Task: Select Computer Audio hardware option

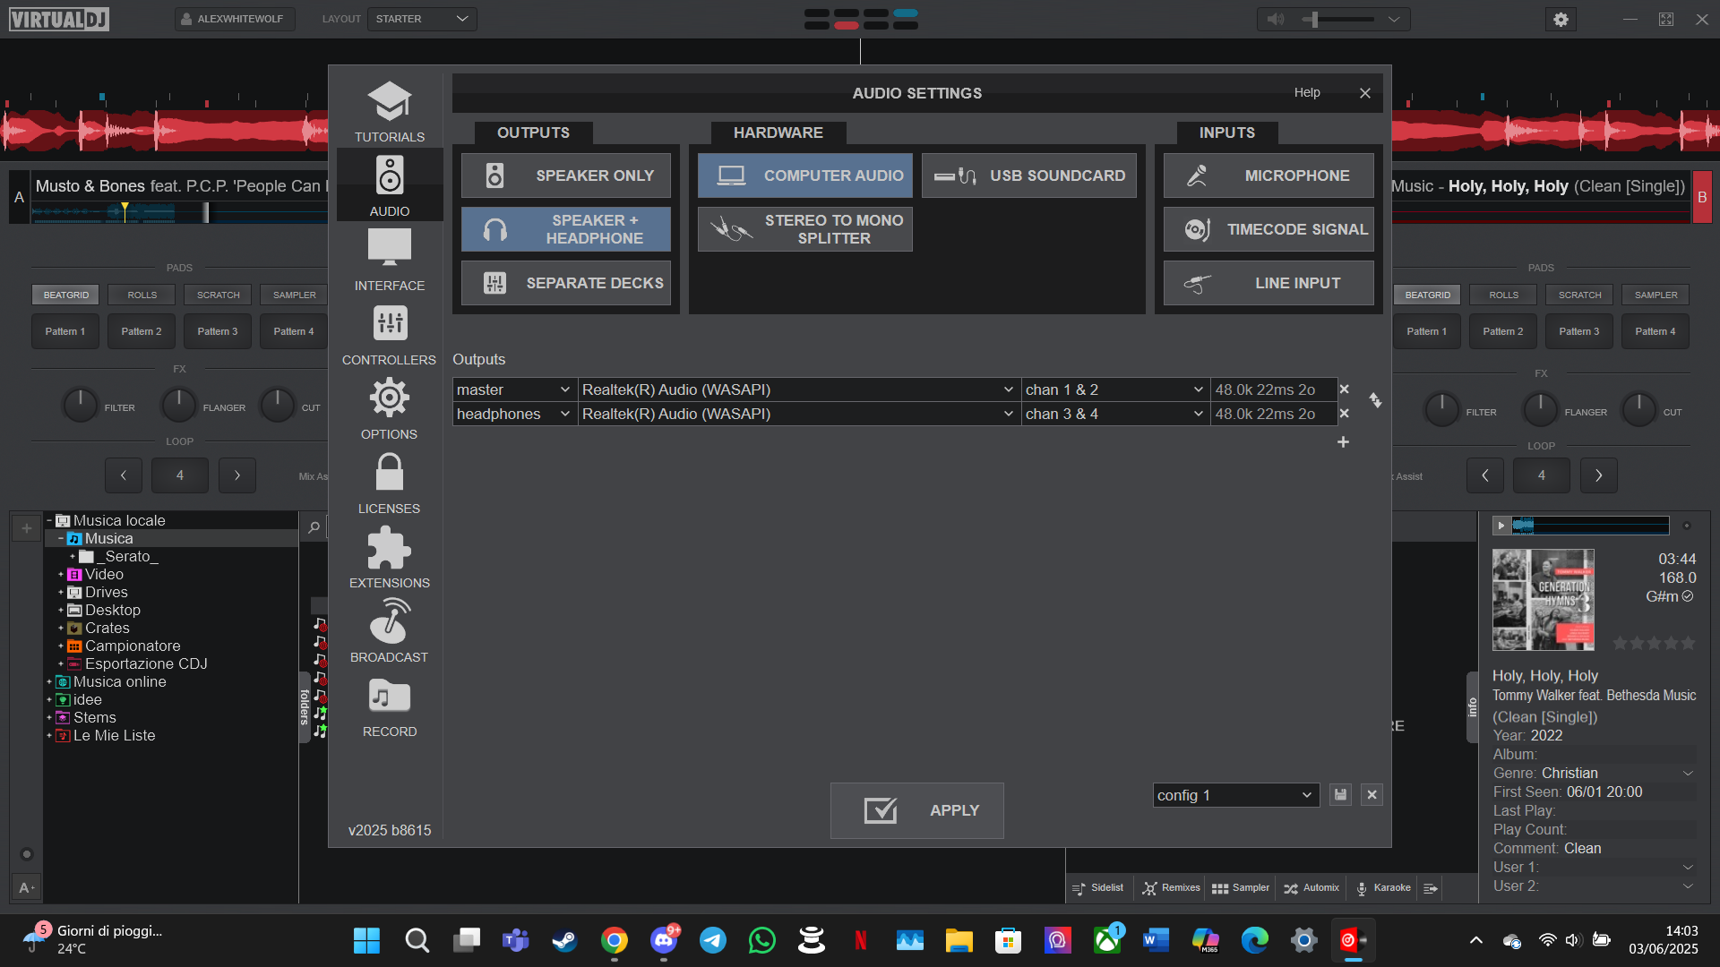Action: click(805, 175)
